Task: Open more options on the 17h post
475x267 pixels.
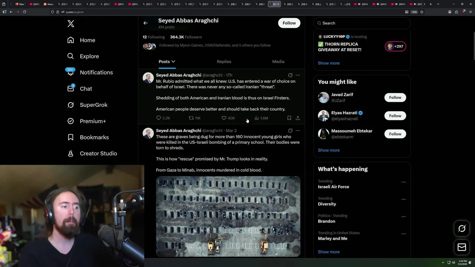Action: click(x=298, y=75)
